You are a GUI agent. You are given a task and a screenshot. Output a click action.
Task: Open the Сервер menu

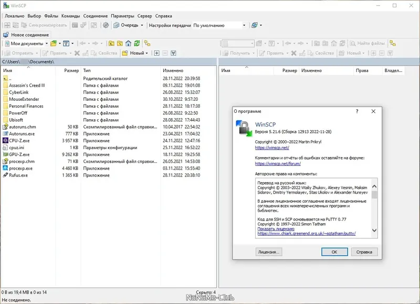point(145,16)
